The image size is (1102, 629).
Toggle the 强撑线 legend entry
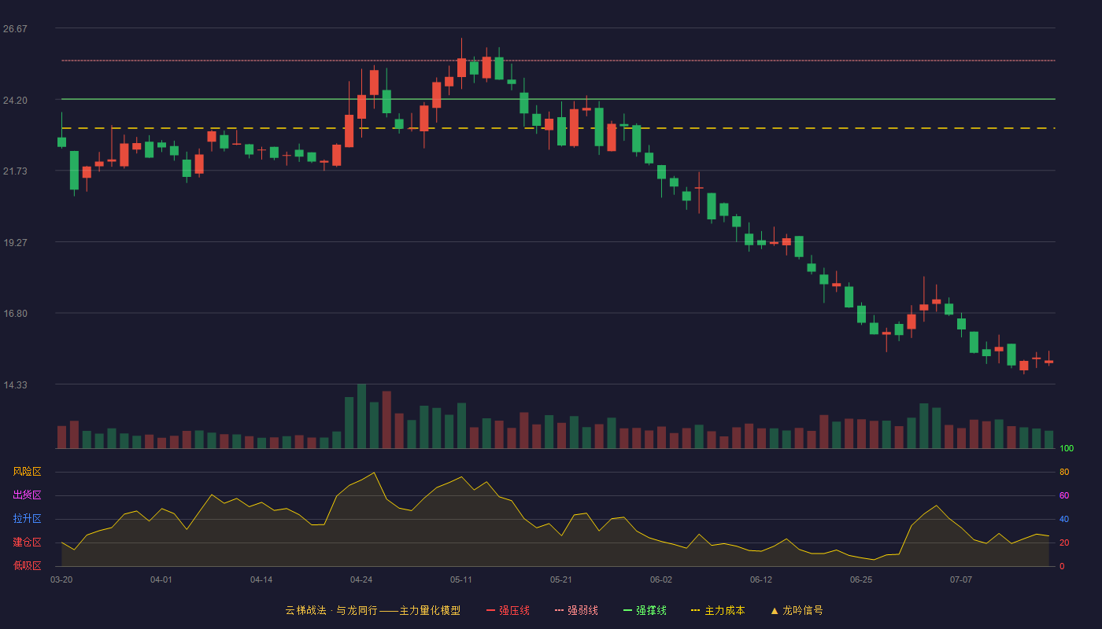[x=645, y=610]
